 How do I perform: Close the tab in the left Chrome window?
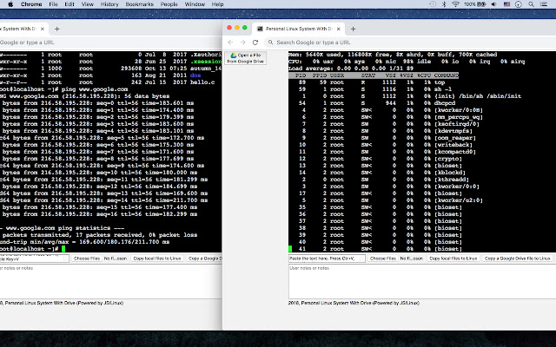coord(43,29)
